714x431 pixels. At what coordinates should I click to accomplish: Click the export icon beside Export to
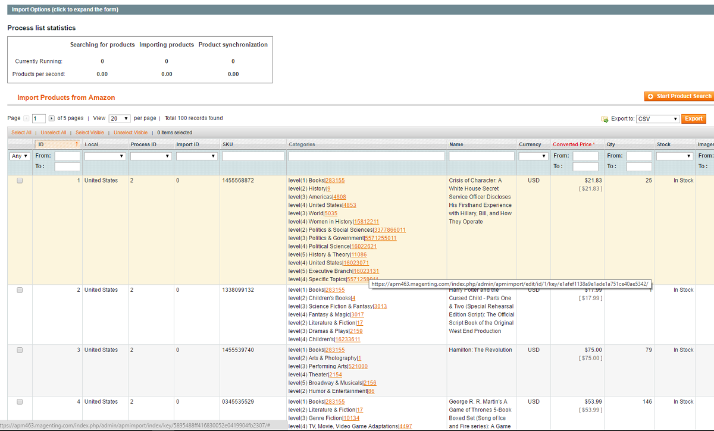[605, 119]
